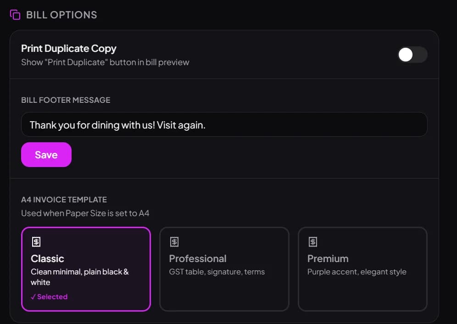
Task: Click "GST table, signature, terms" description
Action: pyautogui.click(x=217, y=272)
